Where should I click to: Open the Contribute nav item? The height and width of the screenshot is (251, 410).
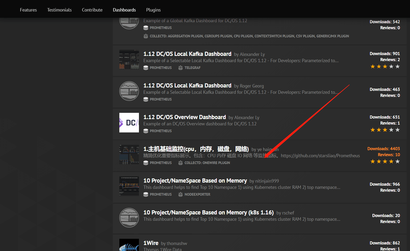pos(92,10)
